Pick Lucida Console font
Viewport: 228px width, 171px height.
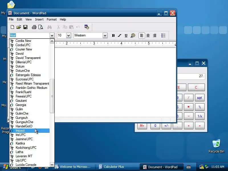[30, 165]
